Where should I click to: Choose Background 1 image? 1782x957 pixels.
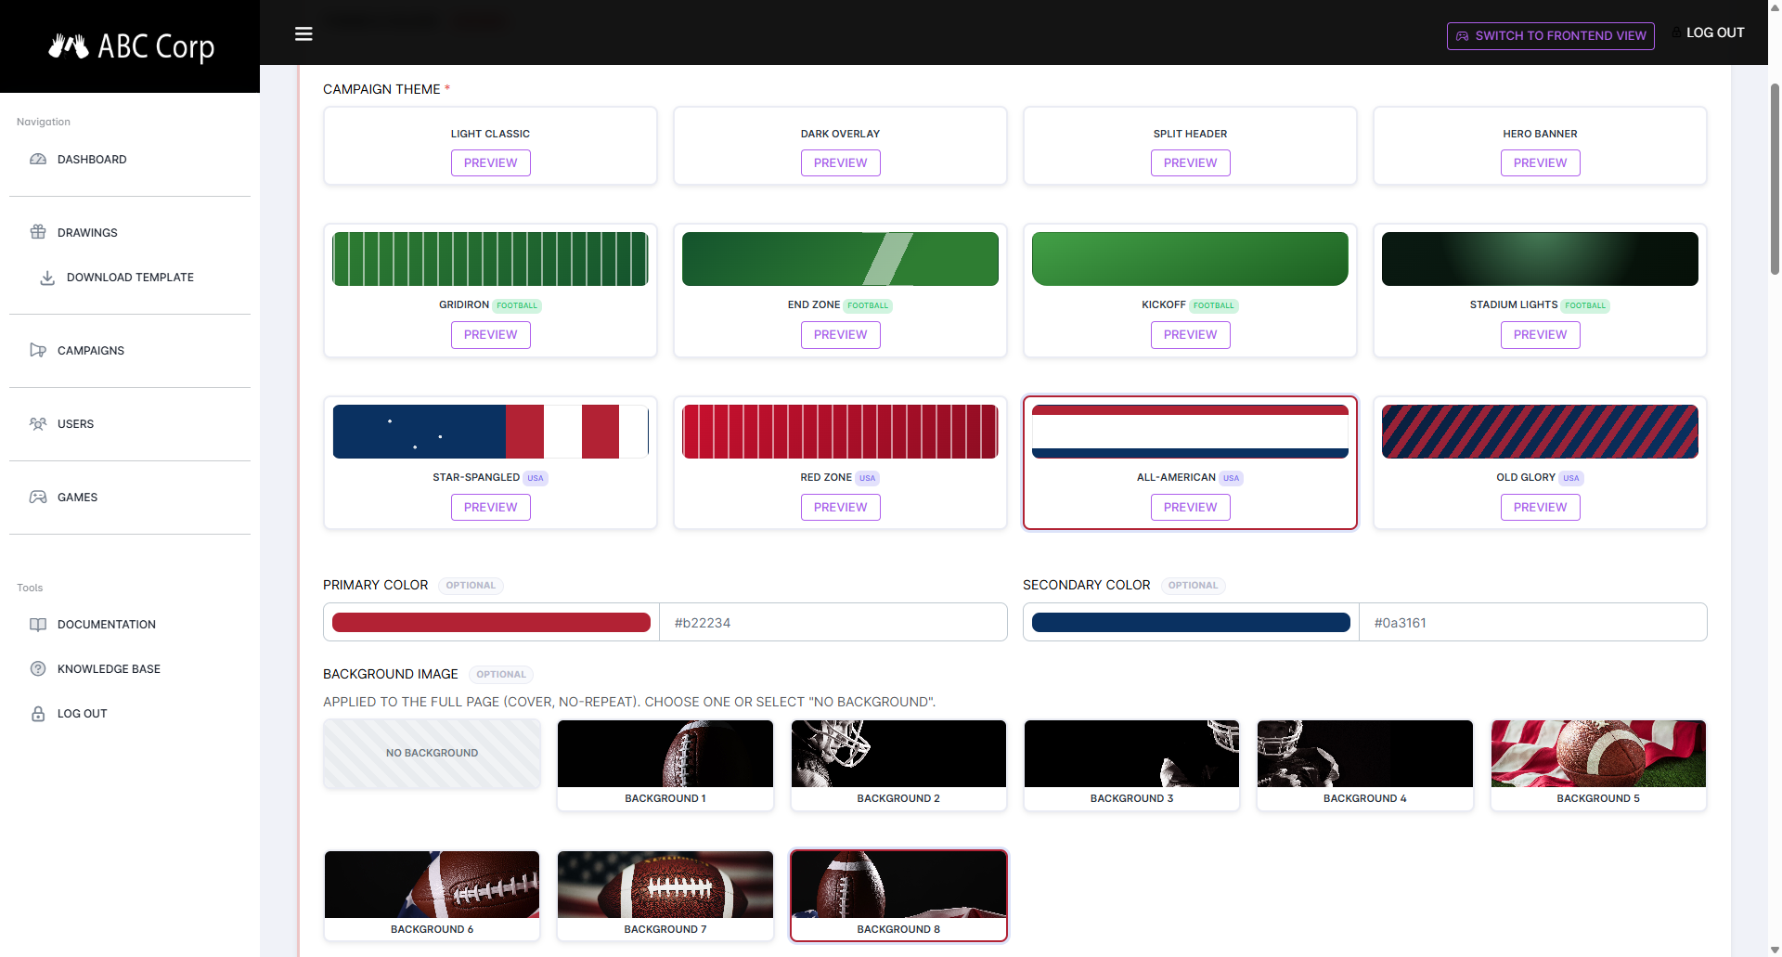coord(665,765)
